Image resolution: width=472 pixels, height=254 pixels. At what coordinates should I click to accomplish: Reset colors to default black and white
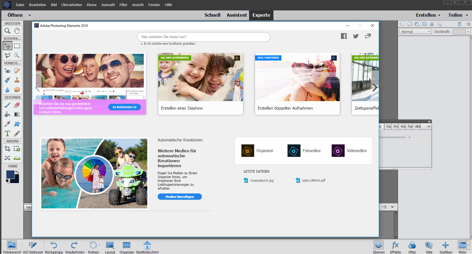(x=8, y=181)
